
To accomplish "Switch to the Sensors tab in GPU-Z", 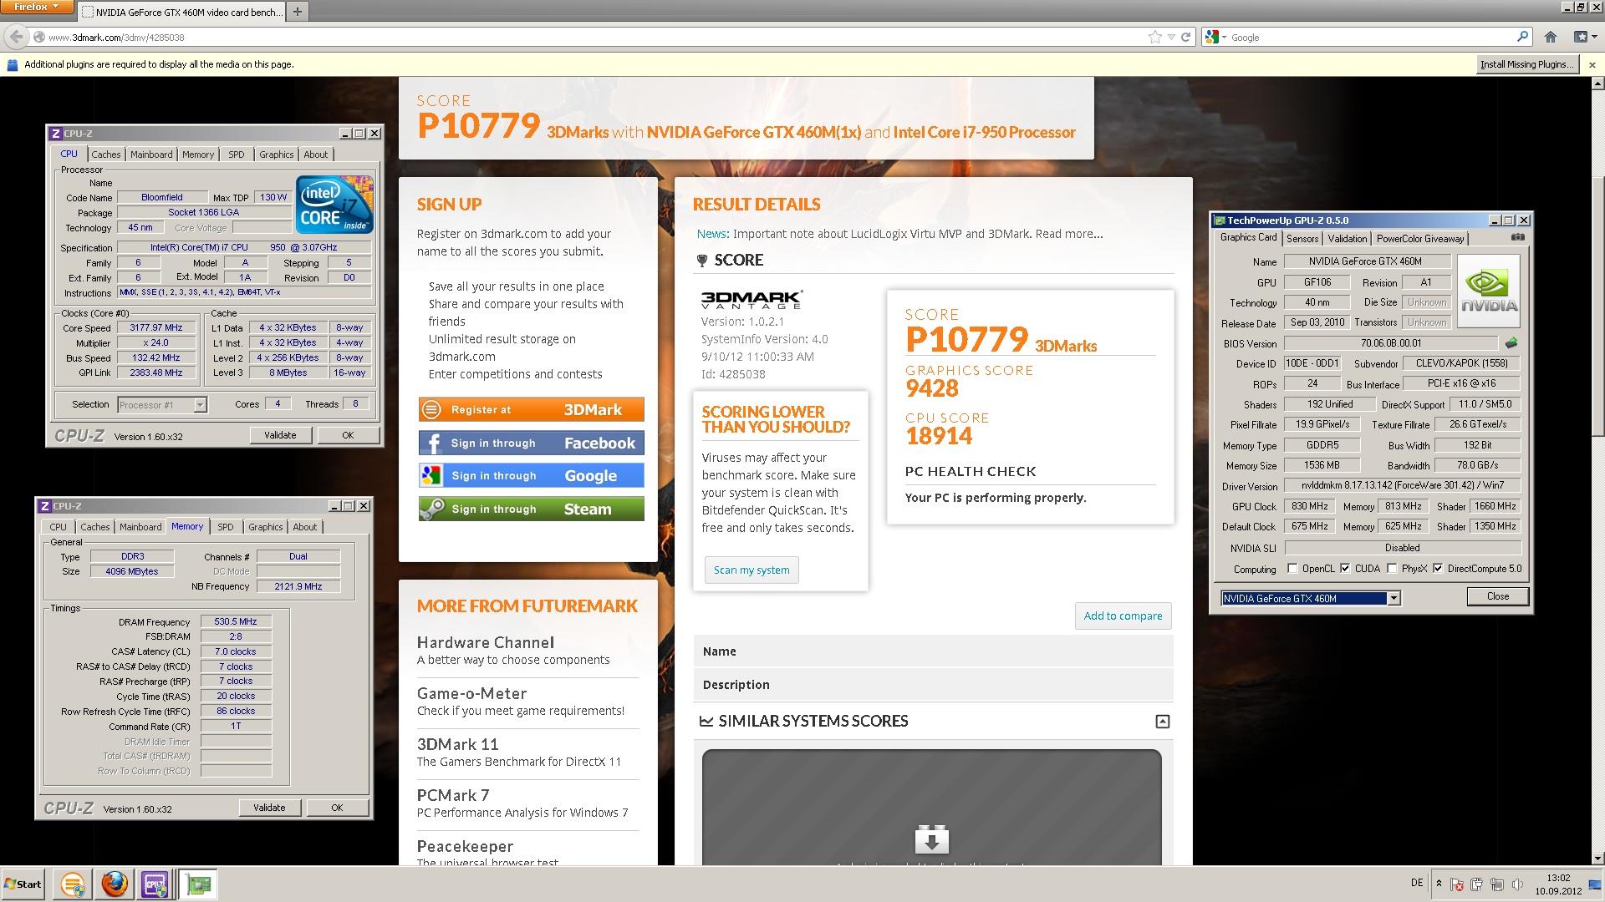I will tap(1302, 239).
